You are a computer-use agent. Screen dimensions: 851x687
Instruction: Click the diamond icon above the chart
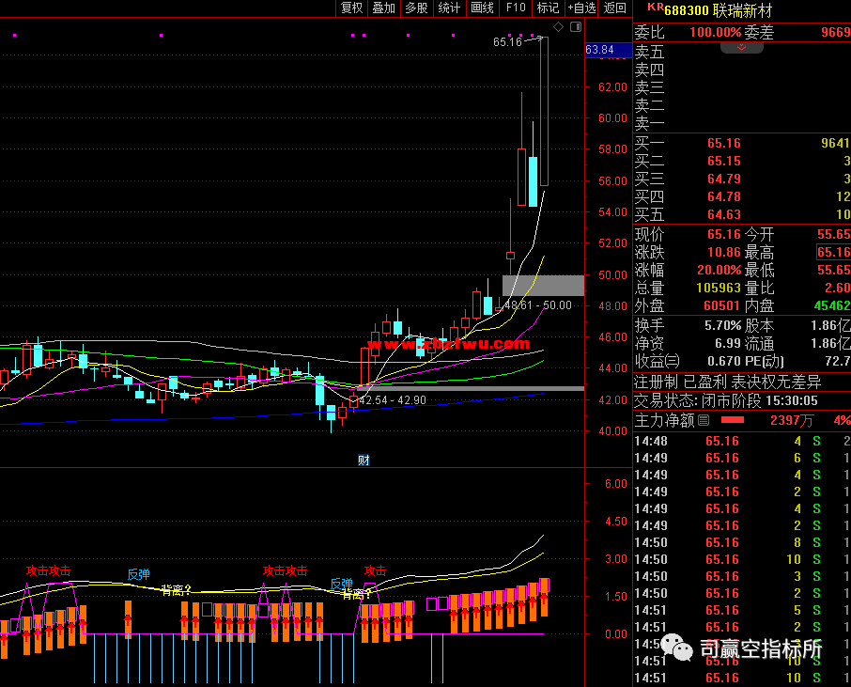tap(558, 27)
